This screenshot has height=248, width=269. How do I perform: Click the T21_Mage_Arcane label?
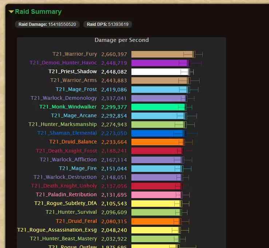pos(74,116)
